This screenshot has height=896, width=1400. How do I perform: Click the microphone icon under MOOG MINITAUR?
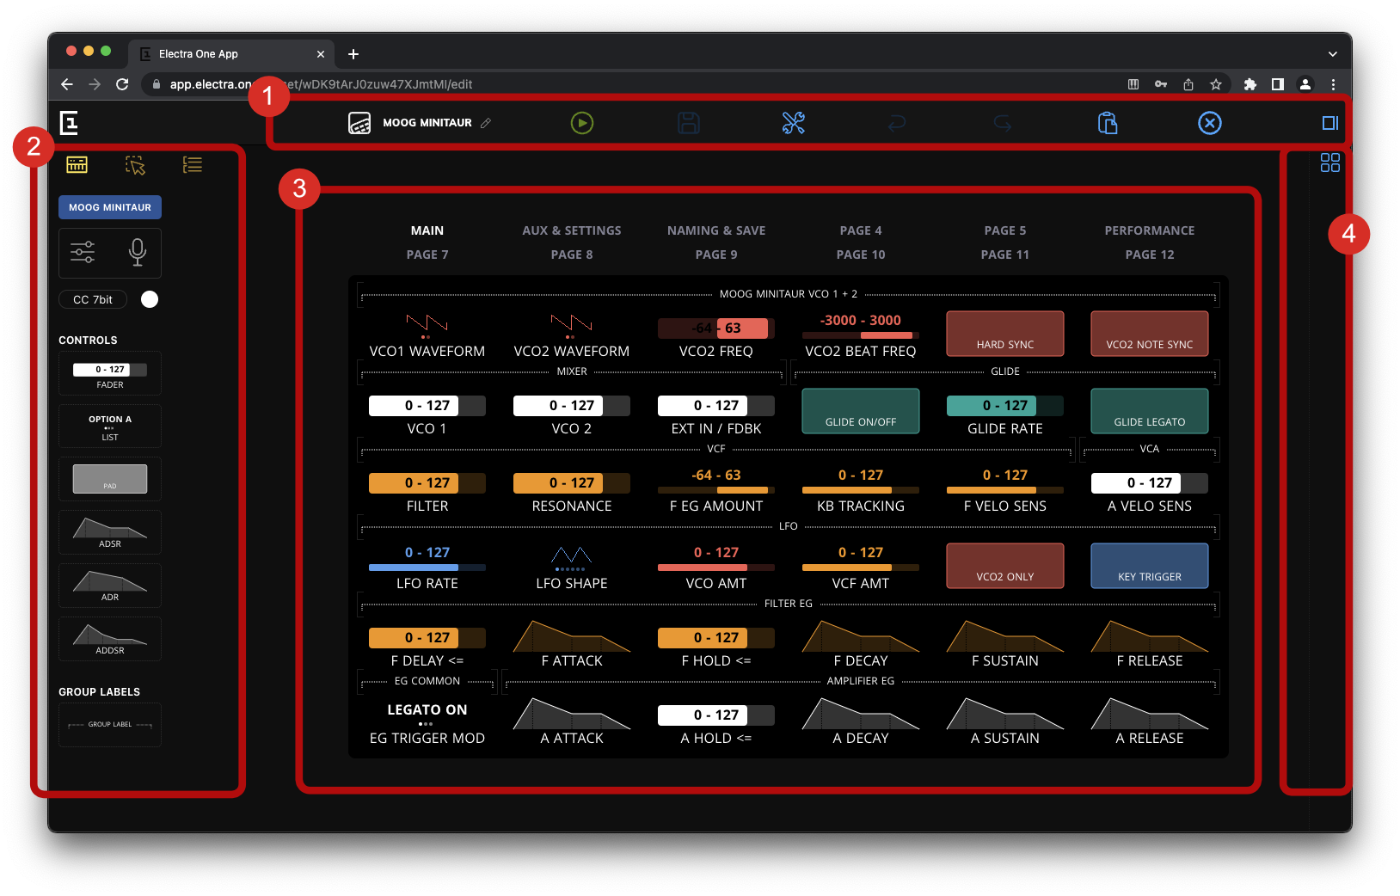(x=138, y=253)
